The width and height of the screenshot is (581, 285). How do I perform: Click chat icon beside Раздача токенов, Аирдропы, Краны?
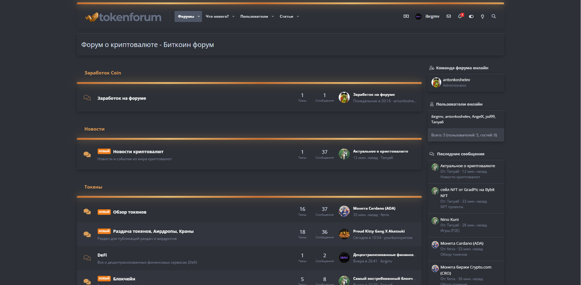pyautogui.click(x=87, y=234)
